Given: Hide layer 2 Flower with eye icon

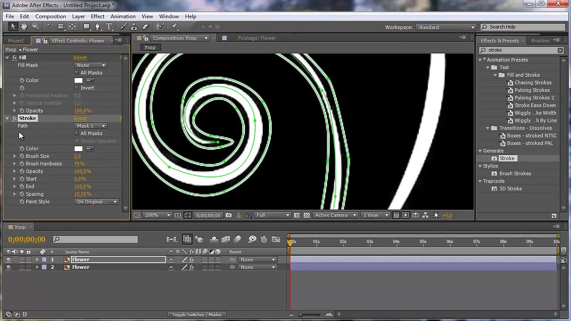Looking at the screenshot, I should tap(8, 267).
